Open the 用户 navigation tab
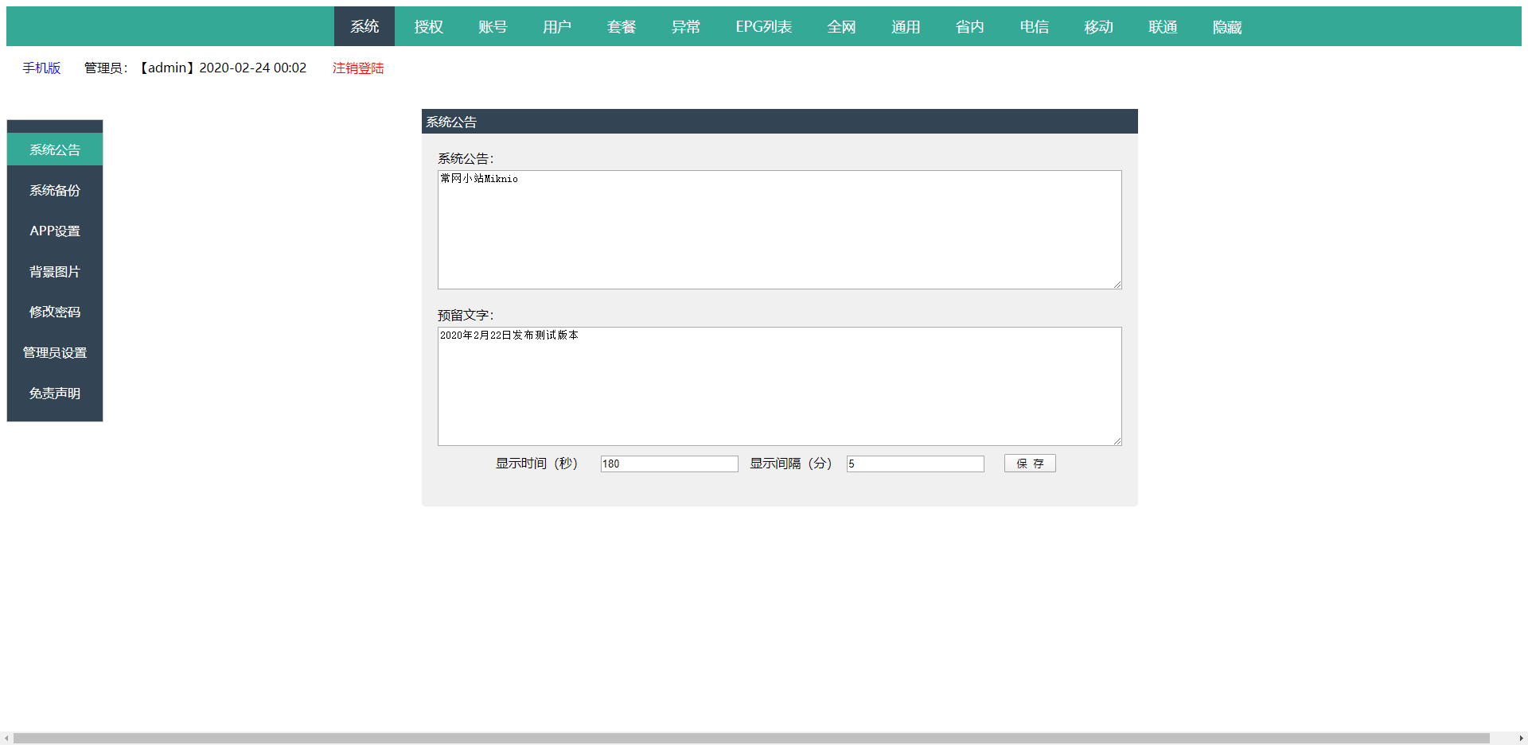 (x=557, y=27)
